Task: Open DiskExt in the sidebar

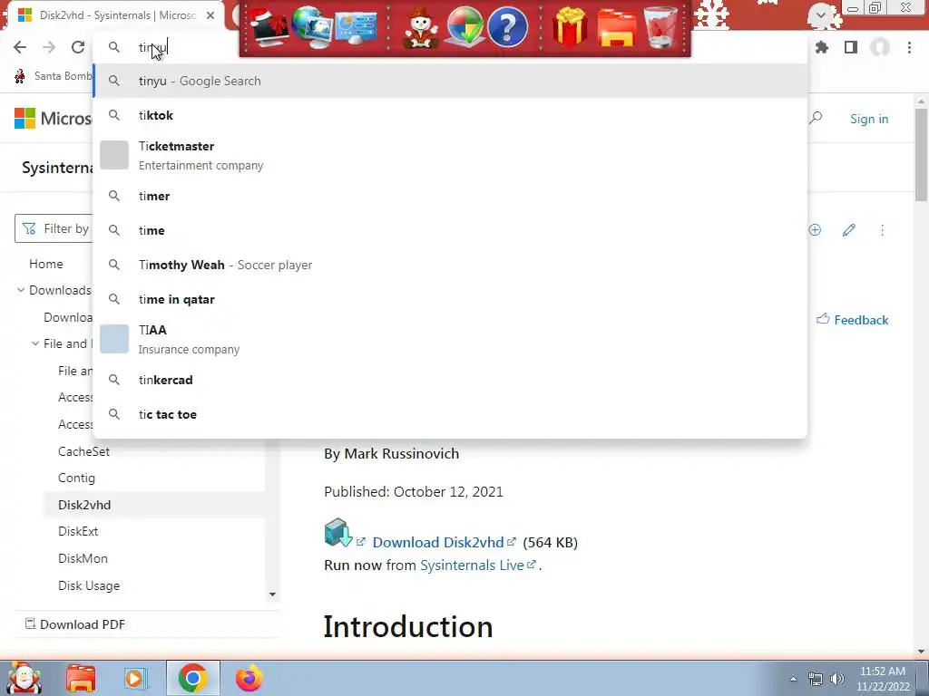Action: tap(78, 531)
